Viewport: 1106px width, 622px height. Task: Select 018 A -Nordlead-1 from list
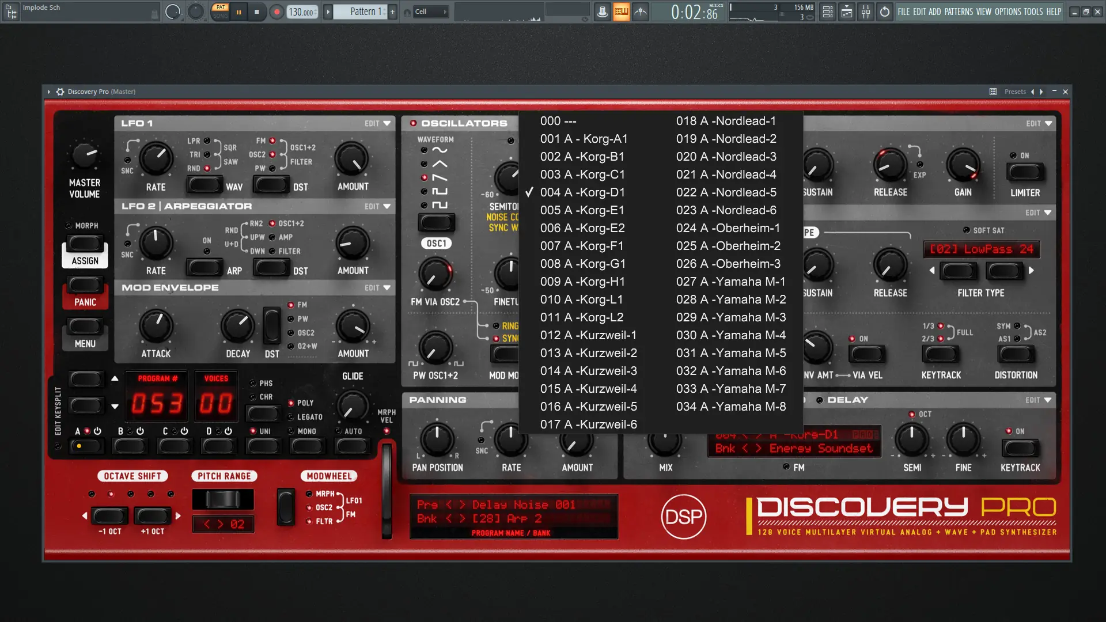pyautogui.click(x=725, y=121)
